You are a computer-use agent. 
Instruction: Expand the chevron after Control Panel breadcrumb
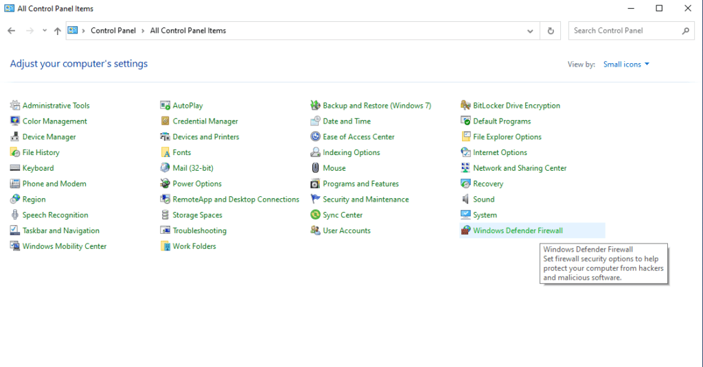pos(143,30)
